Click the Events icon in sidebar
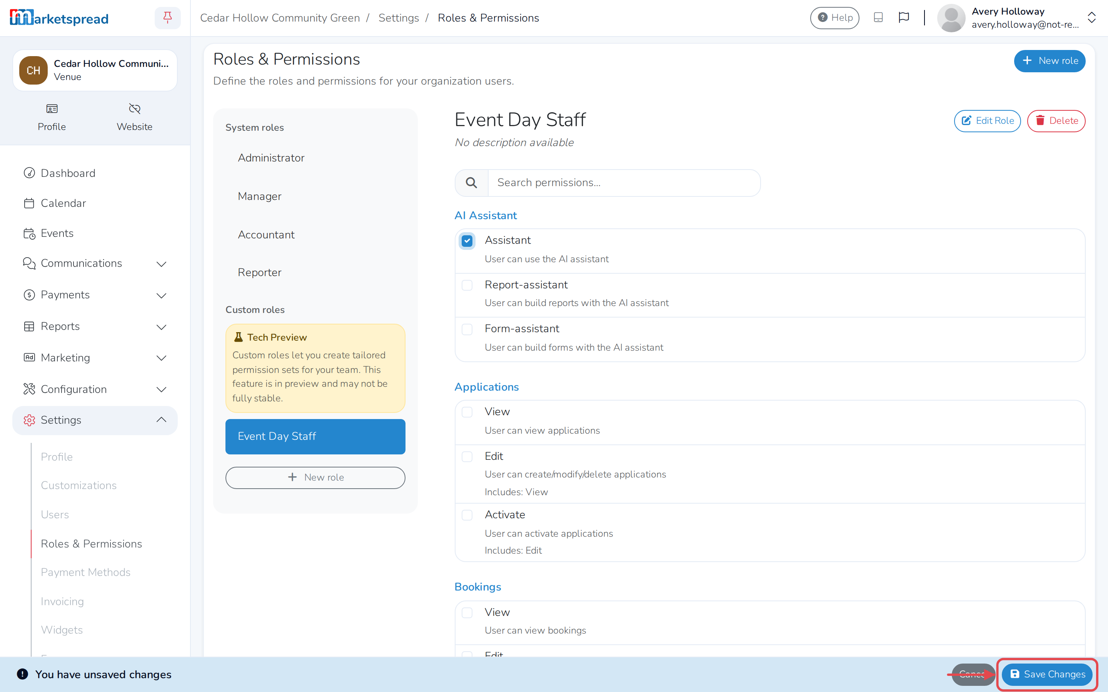The image size is (1108, 692). tap(29, 233)
